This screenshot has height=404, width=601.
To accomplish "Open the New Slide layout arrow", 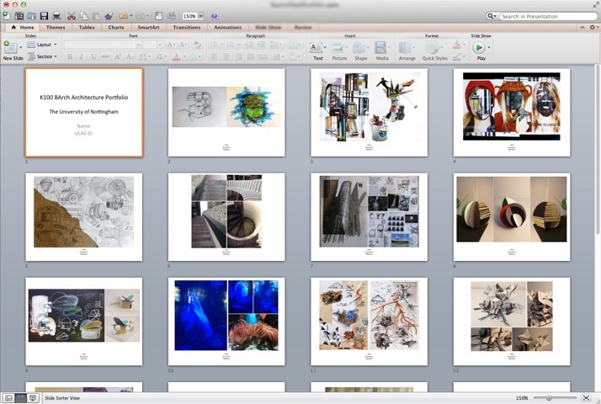I will click(x=20, y=47).
